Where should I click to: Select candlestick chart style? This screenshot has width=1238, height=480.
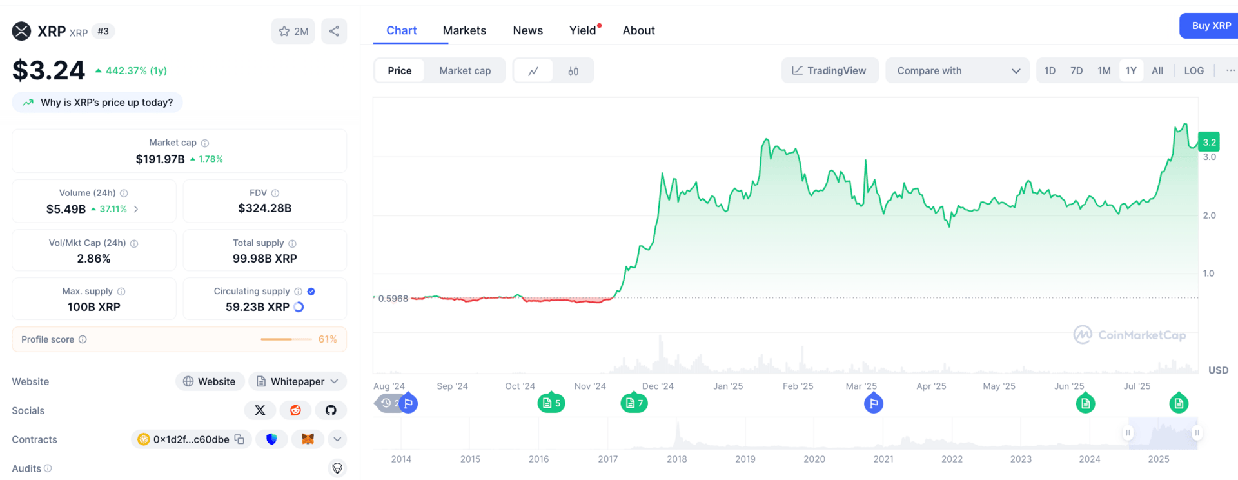[x=573, y=71]
